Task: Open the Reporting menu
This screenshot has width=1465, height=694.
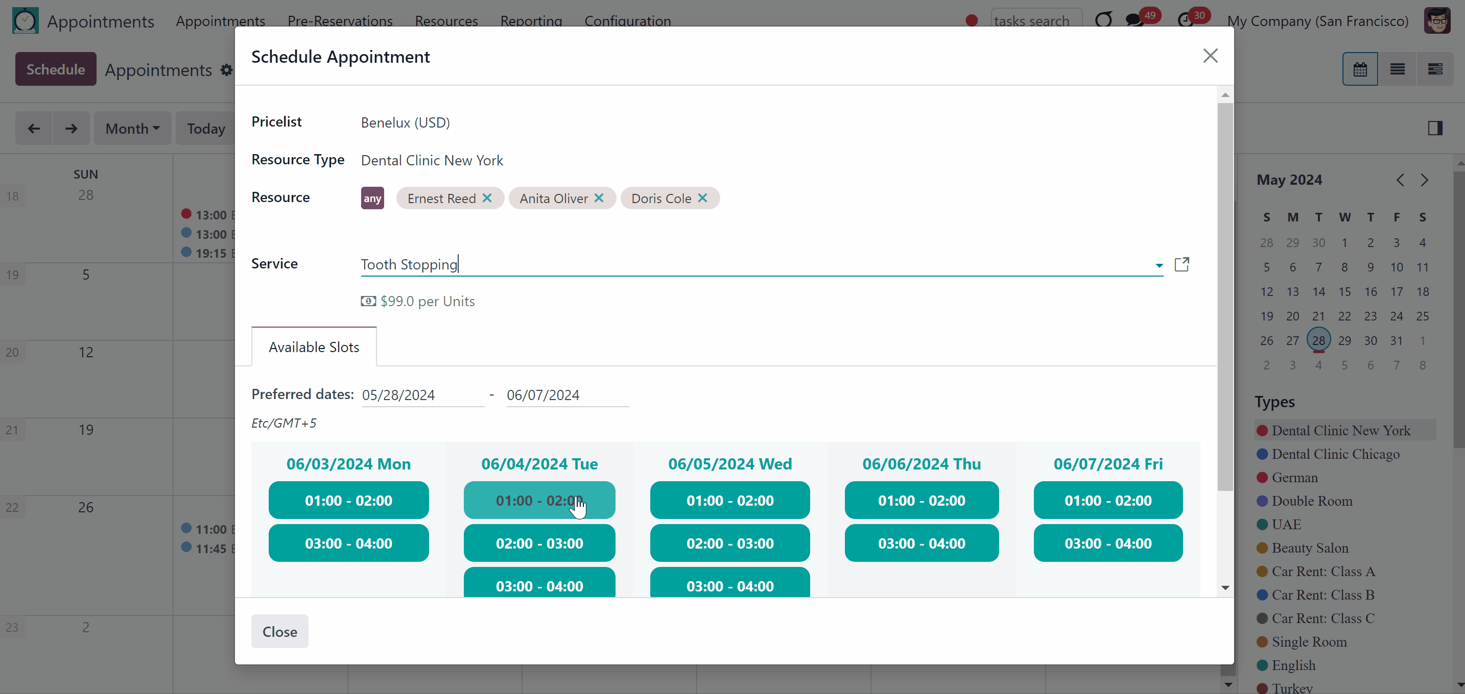Action: 531,21
